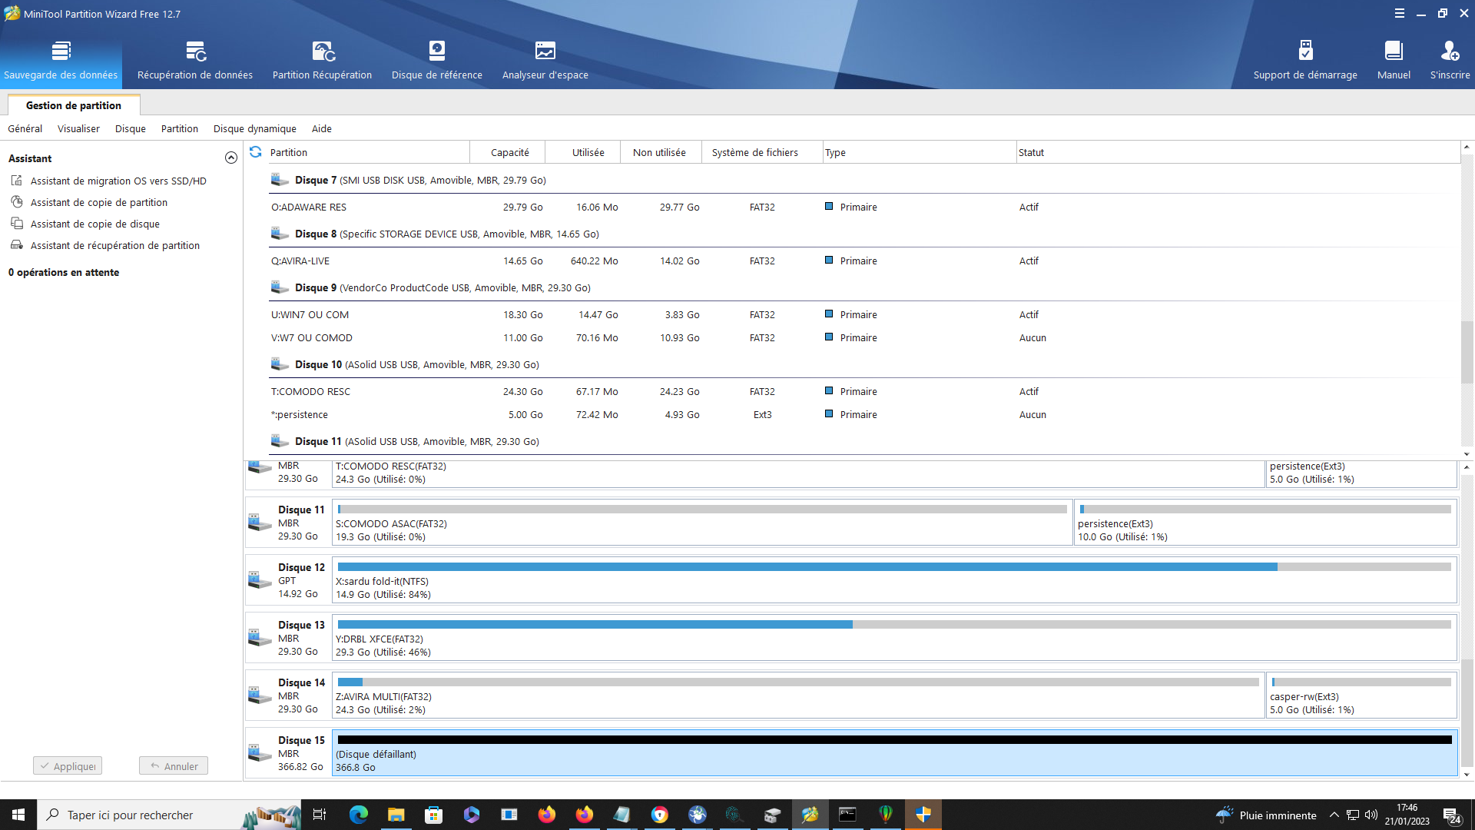Screen dimensions: 1475x830
Task: Open Support de démarrage builder
Action: [x=1305, y=60]
